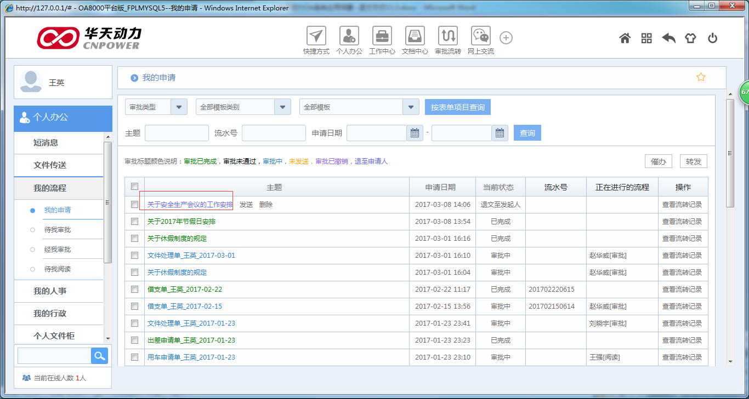Bookmark this page with the star icon
The image size is (749, 399).
pyautogui.click(x=701, y=77)
